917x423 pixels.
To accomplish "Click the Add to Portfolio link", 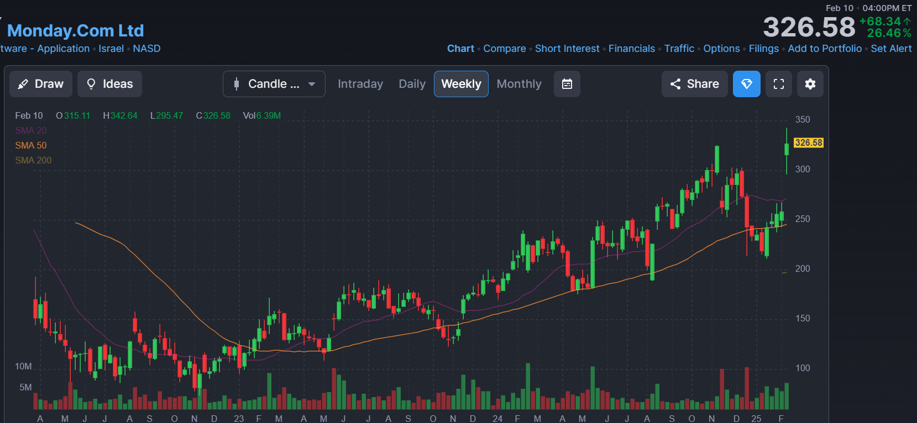I will click(824, 49).
